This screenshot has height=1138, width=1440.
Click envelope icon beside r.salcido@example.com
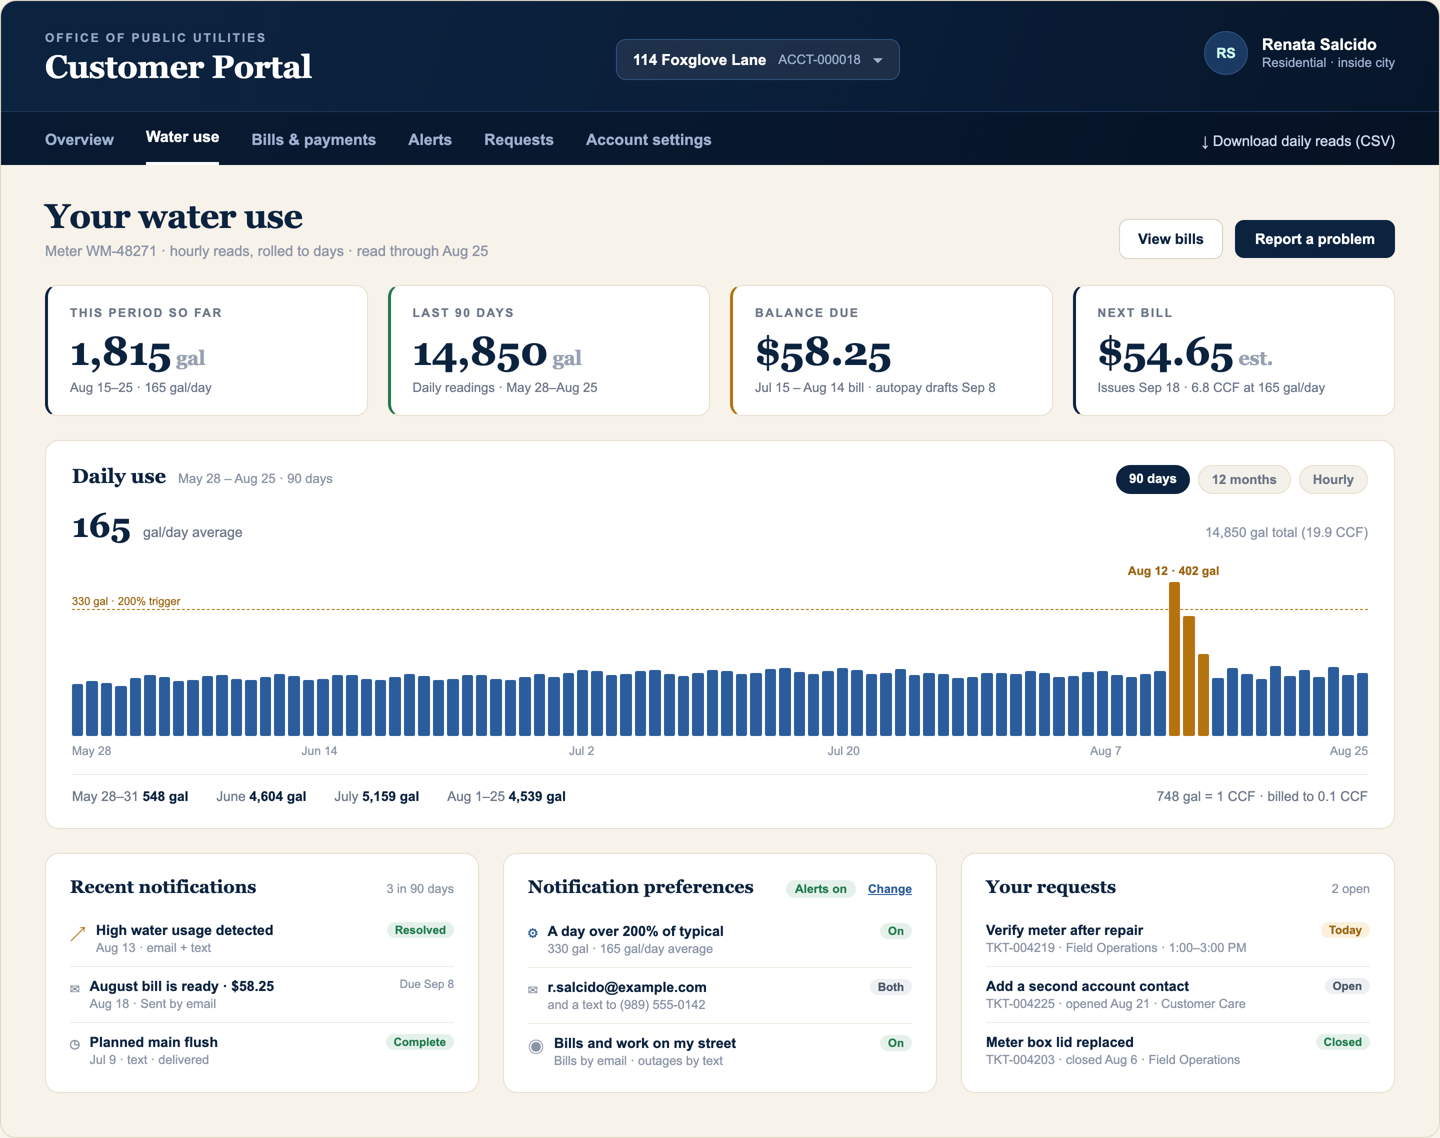[532, 989]
